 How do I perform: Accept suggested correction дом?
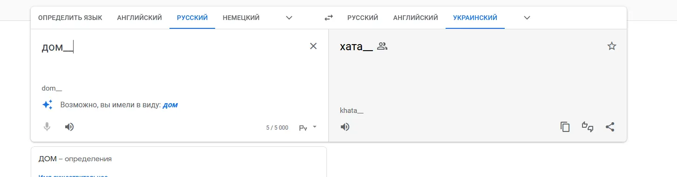[x=170, y=105]
